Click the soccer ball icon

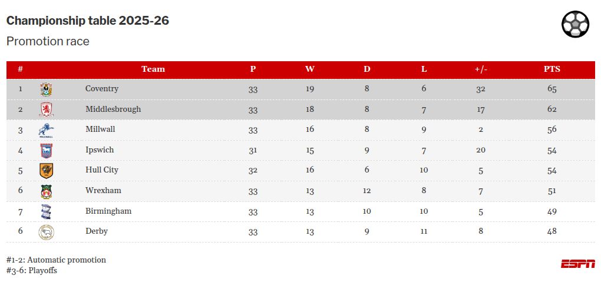[575, 24]
